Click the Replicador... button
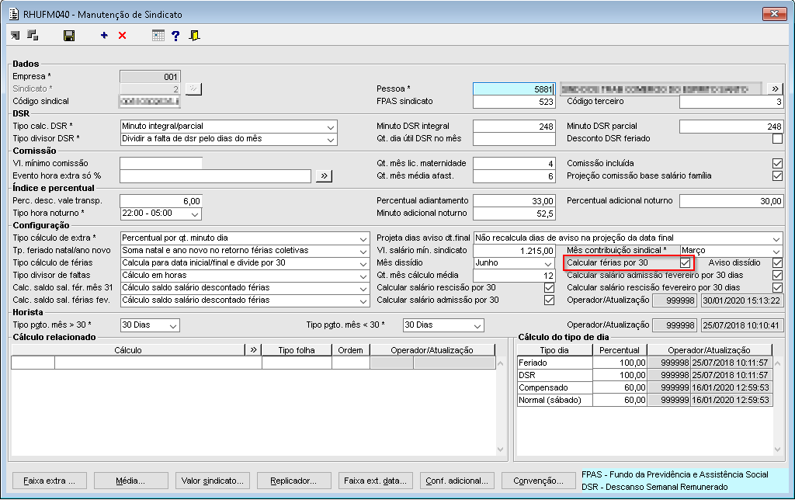This screenshot has width=795, height=500. tap(294, 481)
